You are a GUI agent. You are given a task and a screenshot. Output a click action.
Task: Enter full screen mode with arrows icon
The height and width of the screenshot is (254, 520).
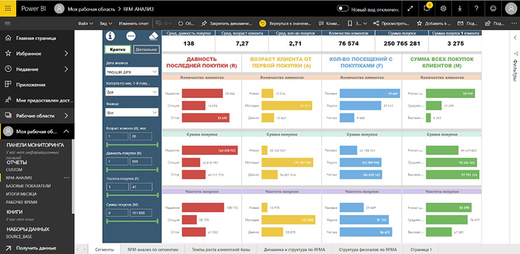410,8
